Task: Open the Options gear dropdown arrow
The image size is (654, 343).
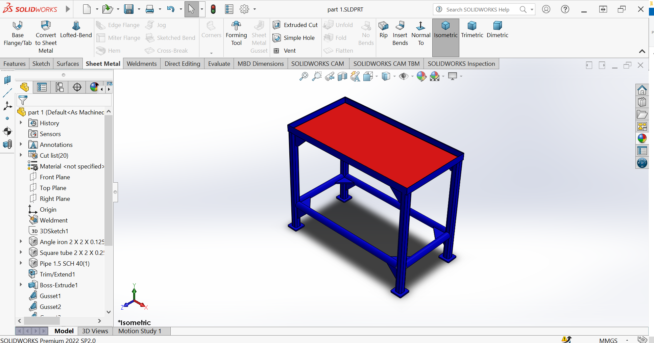Action: tap(255, 9)
